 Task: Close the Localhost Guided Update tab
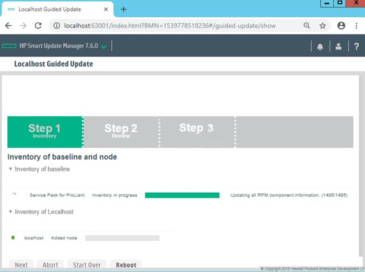tap(106, 9)
